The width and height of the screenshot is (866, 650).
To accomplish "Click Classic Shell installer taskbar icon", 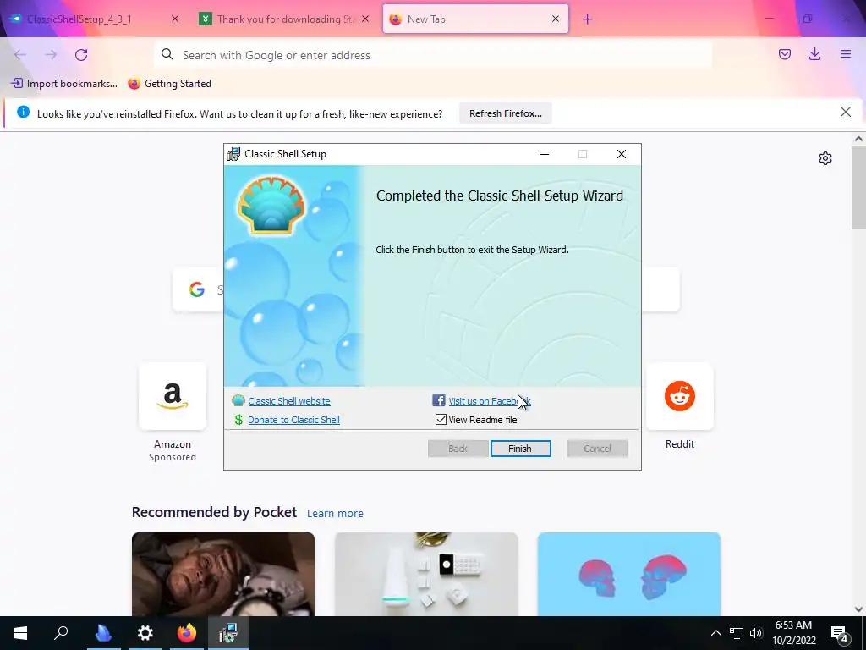I will coord(228,633).
